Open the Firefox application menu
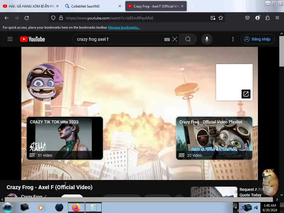284x213 pixels. point(277,18)
